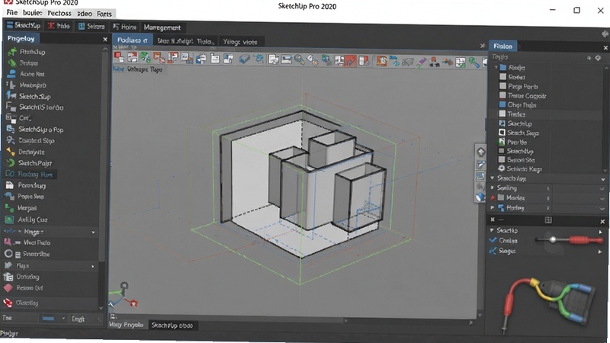Adjust the slider knob beside 'Cnaiga'
Viewport: 610px width, 343px height.
[x=552, y=239]
